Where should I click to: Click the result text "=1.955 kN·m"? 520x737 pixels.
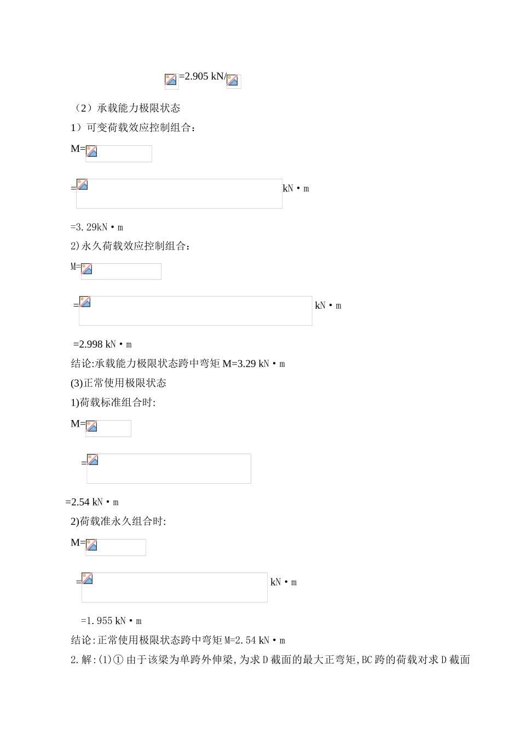point(111,621)
